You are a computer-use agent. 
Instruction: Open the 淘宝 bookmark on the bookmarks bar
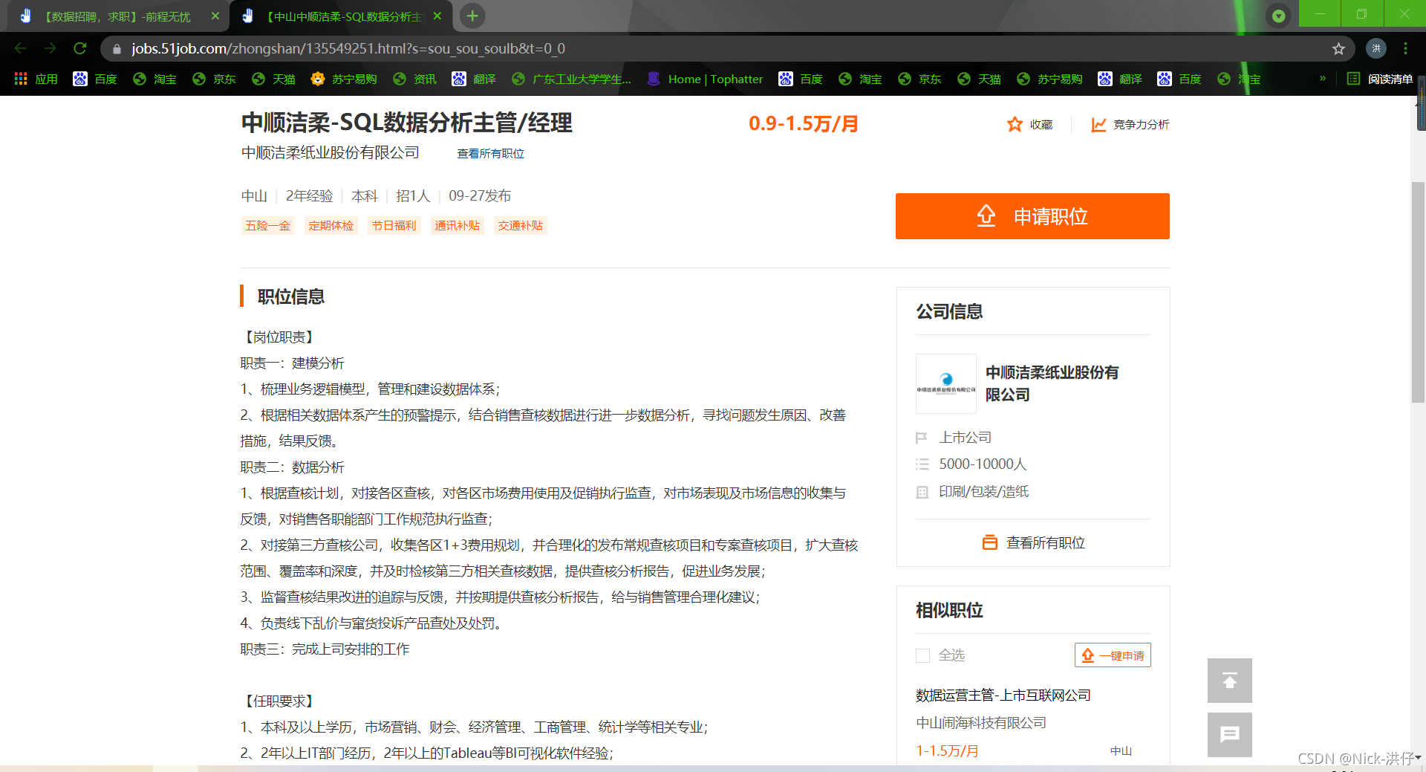pos(154,79)
